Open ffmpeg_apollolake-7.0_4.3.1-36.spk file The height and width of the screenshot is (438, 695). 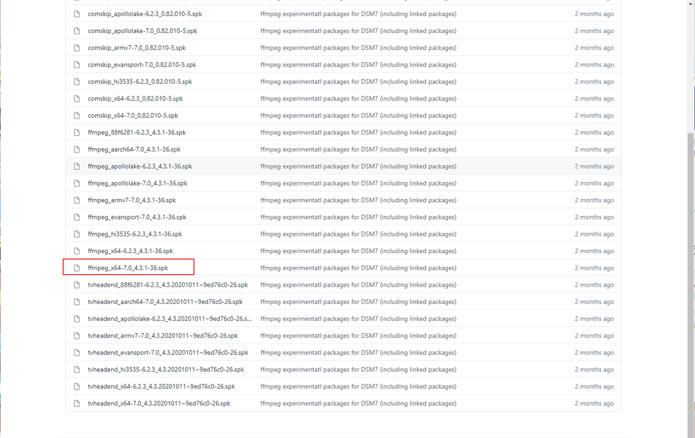[137, 183]
